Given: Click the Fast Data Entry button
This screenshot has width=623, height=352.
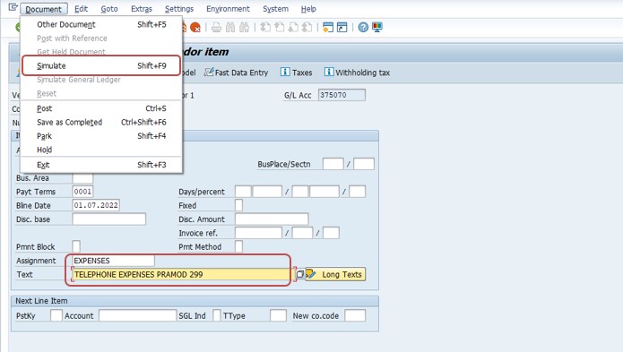Looking at the screenshot, I should click(x=237, y=73).
